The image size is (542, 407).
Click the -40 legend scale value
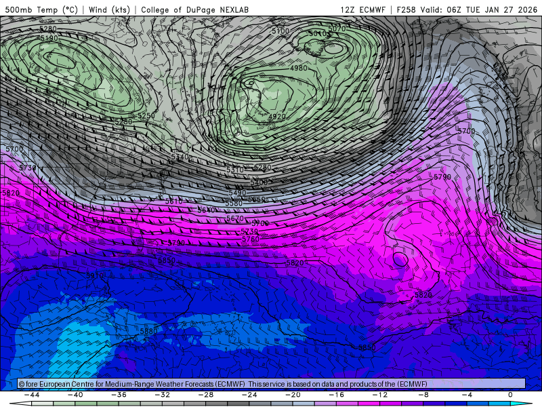(75, 395)
